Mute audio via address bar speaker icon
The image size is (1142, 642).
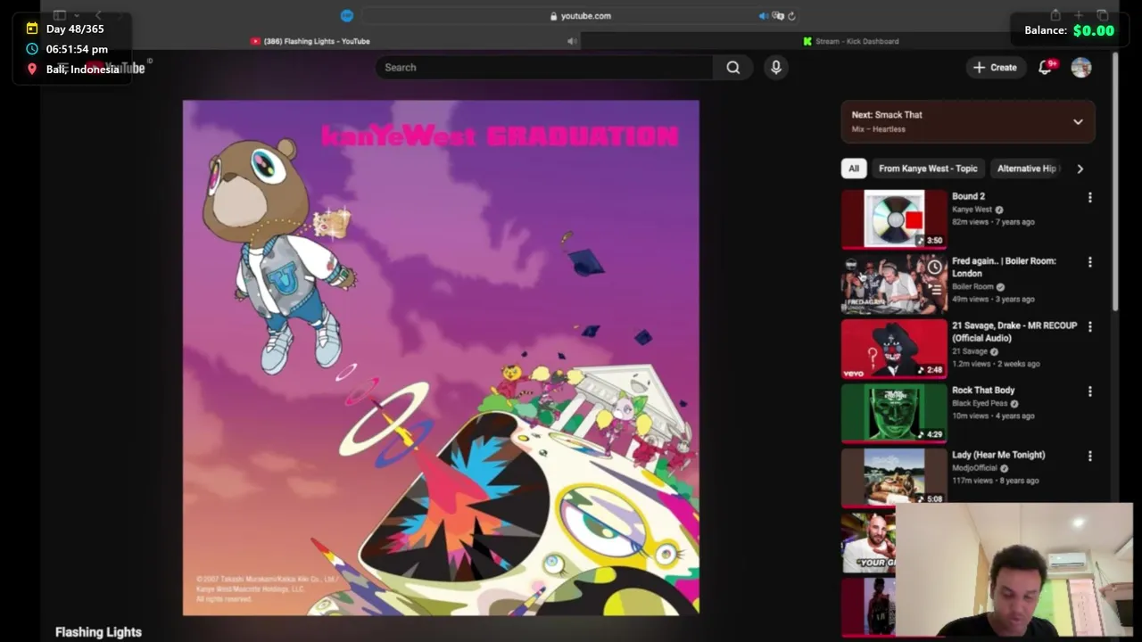763,16
